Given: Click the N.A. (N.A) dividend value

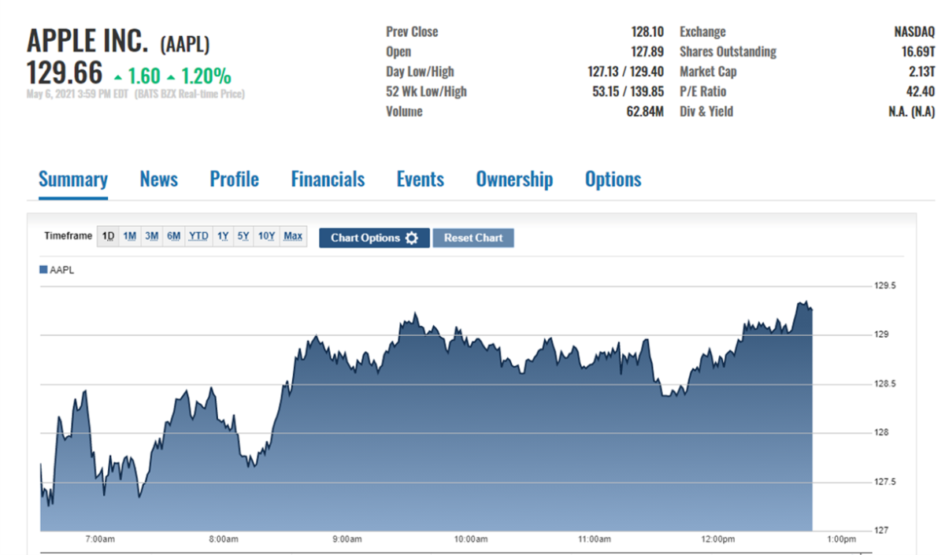Looking at the screenshot, I should coord(911,112).
